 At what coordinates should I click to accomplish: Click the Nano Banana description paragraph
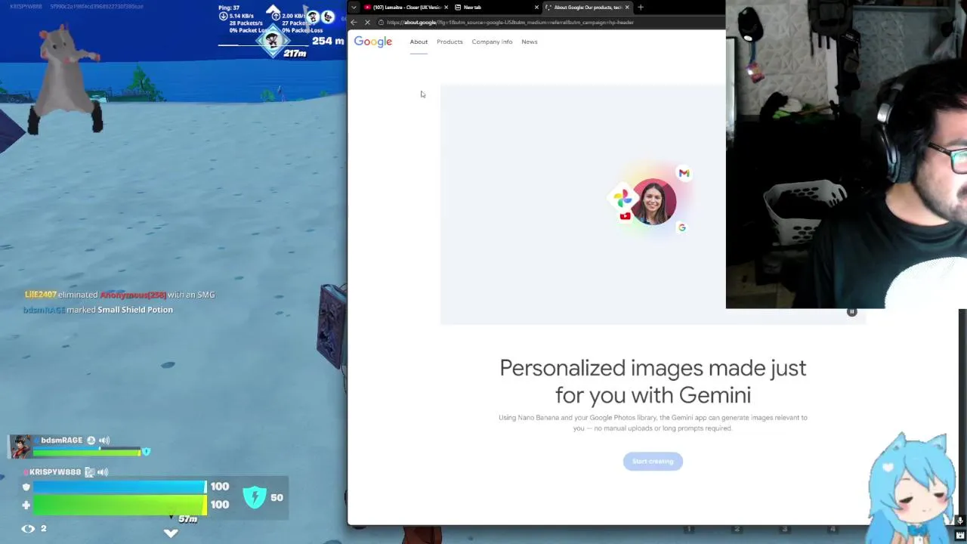653,422
